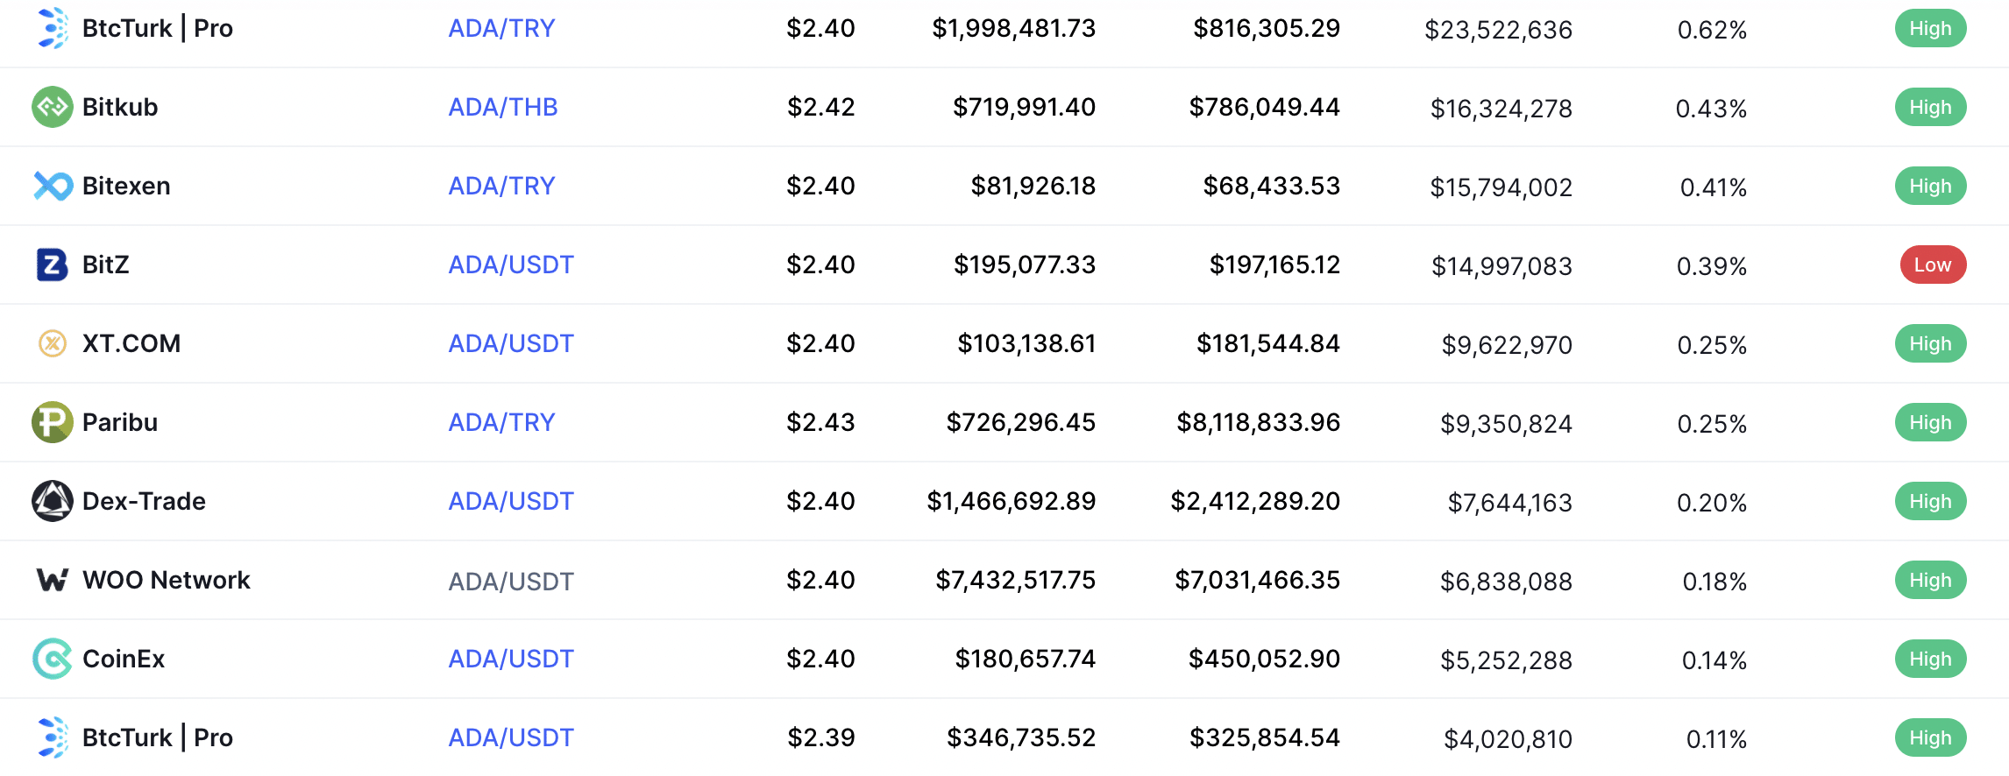Open ADA/TRY pair for BtcTurk Pro
The height and width of the screenshot is (776, 2009).
coord(502,28)
